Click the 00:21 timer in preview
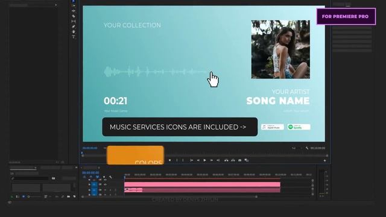 point(115,101)
